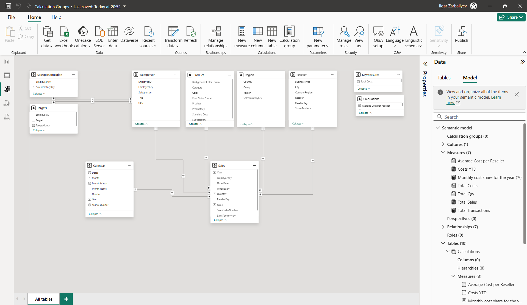Screen dimensions: 527x305
Task: Select the Total Sales measure
Action: tap(467, 202)
